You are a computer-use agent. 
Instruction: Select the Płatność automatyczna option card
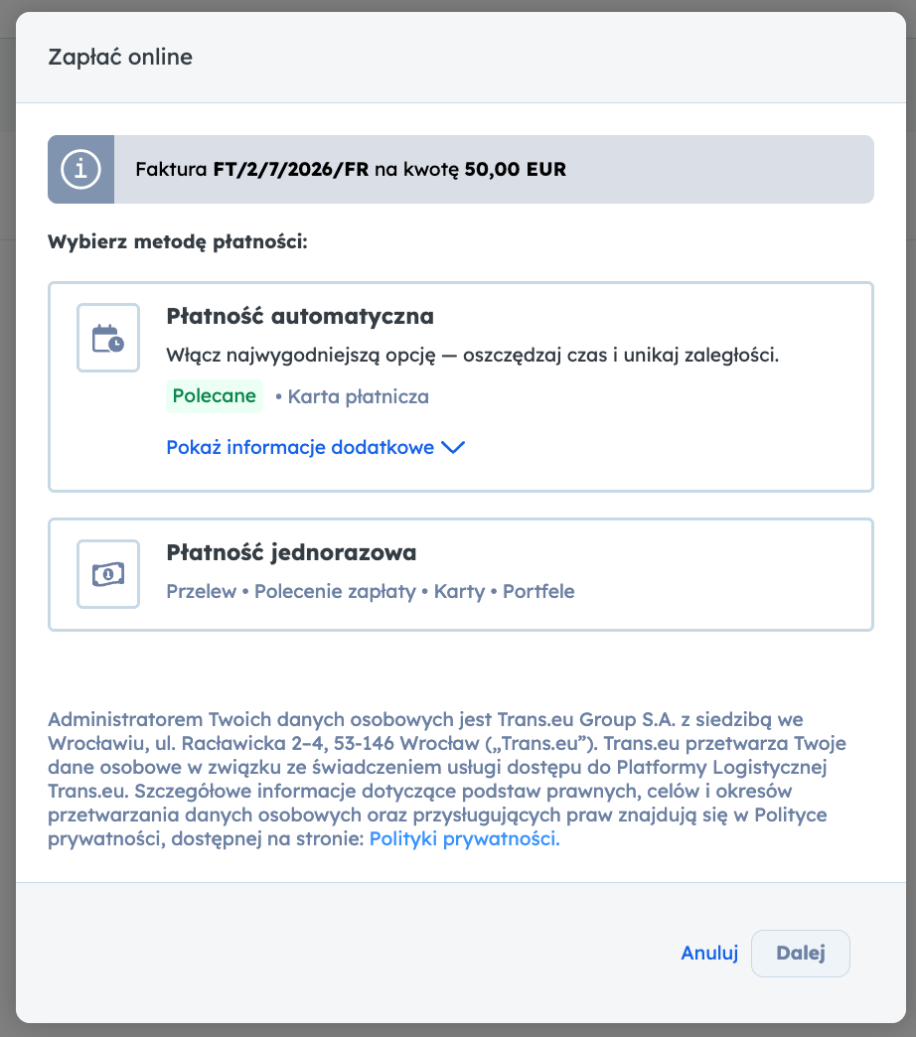(x=461, y=387)
